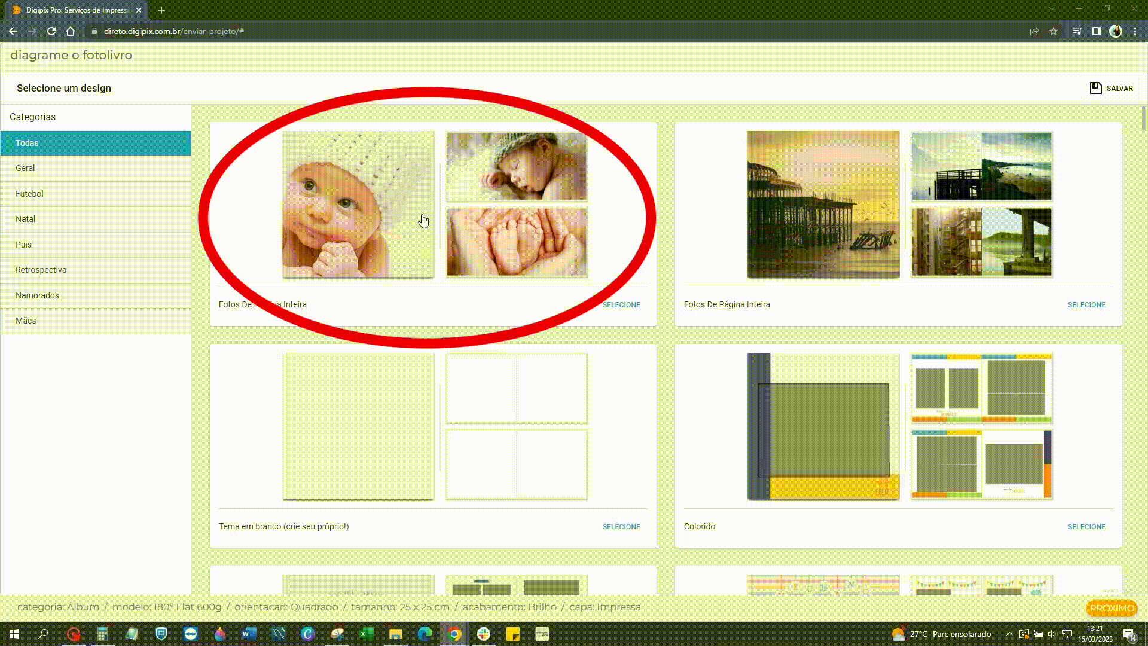Open the weather widget showing 27°C

[x=941, y=634]
